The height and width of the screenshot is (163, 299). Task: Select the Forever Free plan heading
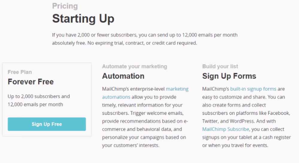click(31, 82)
